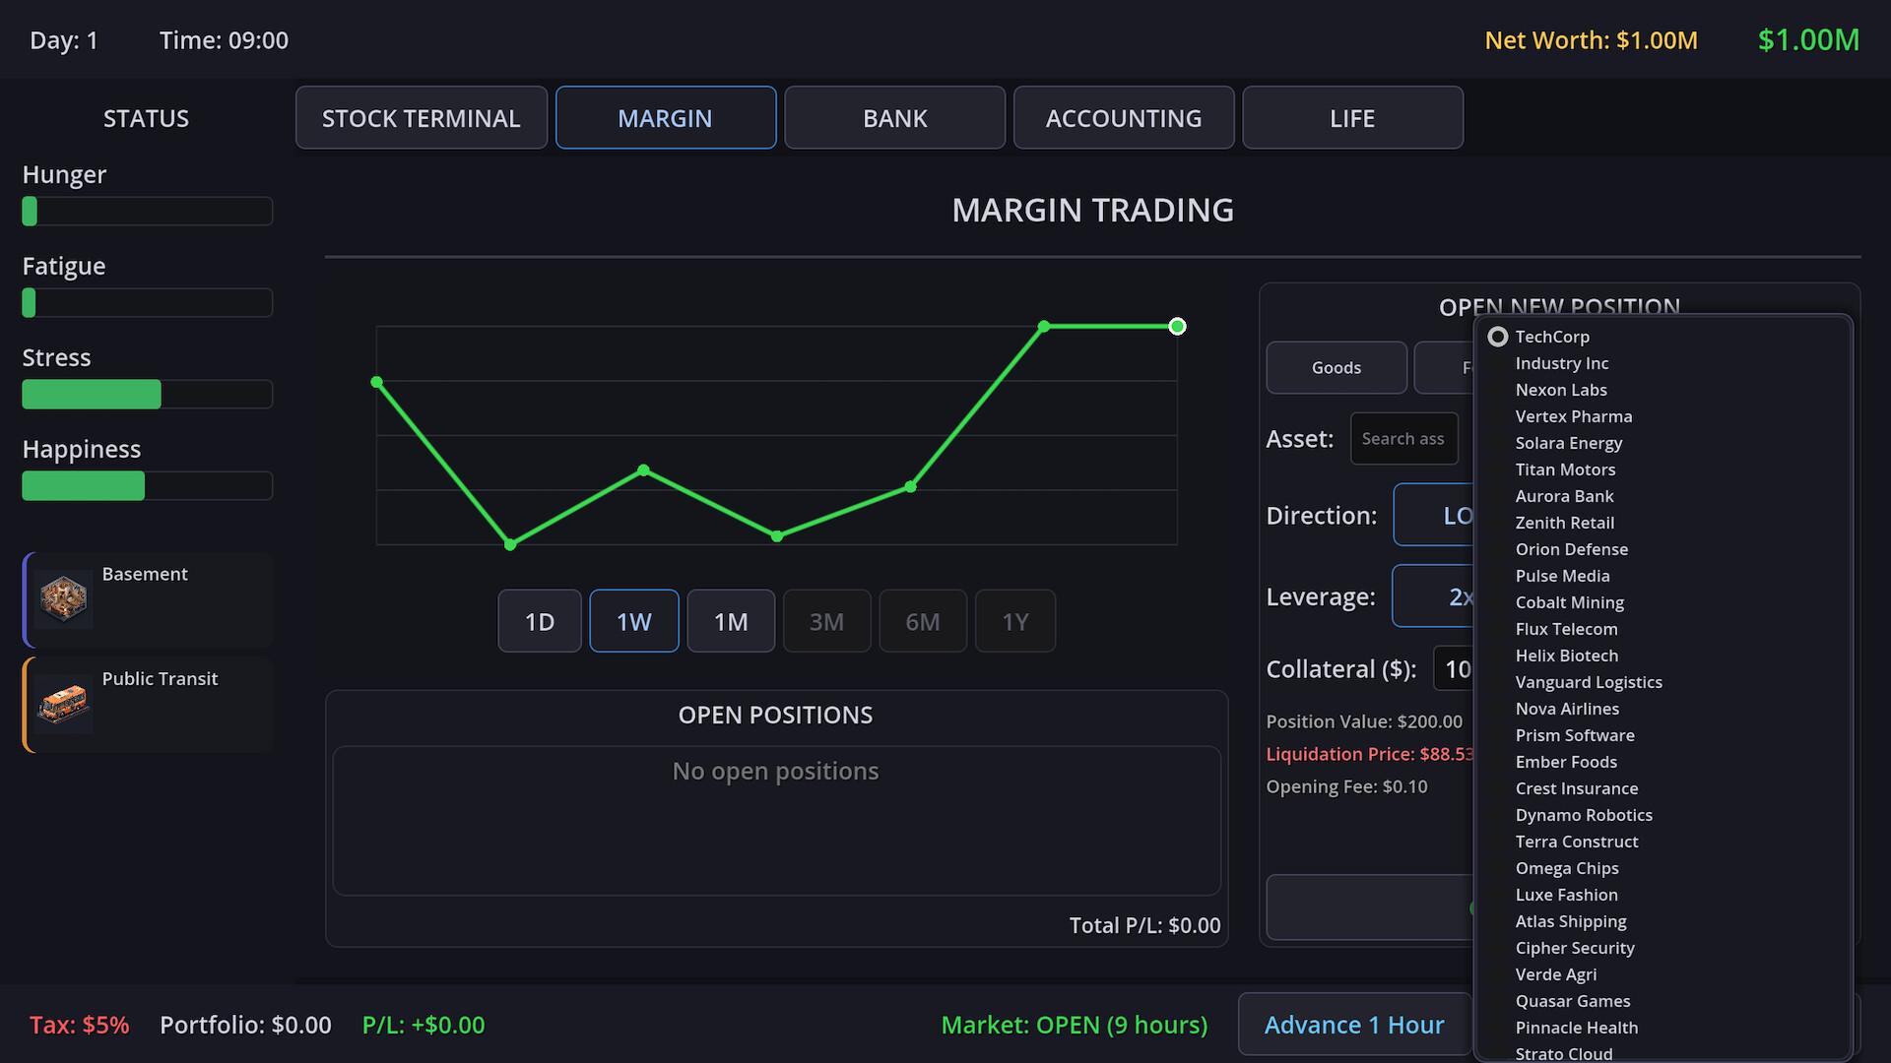Click the Public Transit bus icon
This screenshot has width=1891, height=1063.
[63, 704]
